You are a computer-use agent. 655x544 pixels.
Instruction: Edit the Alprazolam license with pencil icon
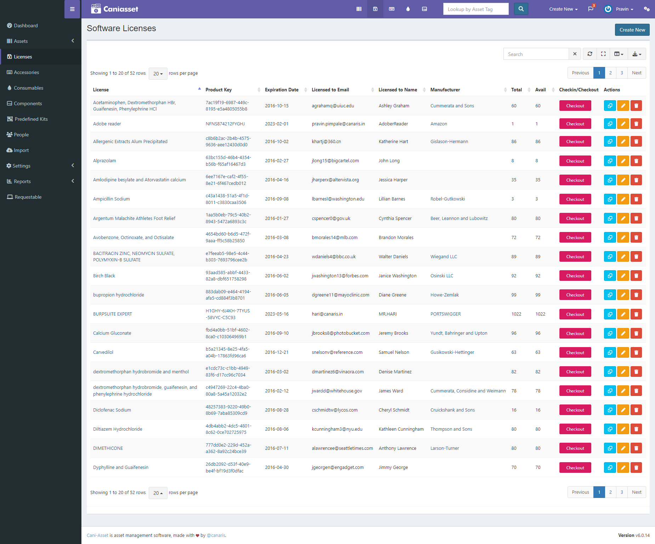[x=623, y=160]
